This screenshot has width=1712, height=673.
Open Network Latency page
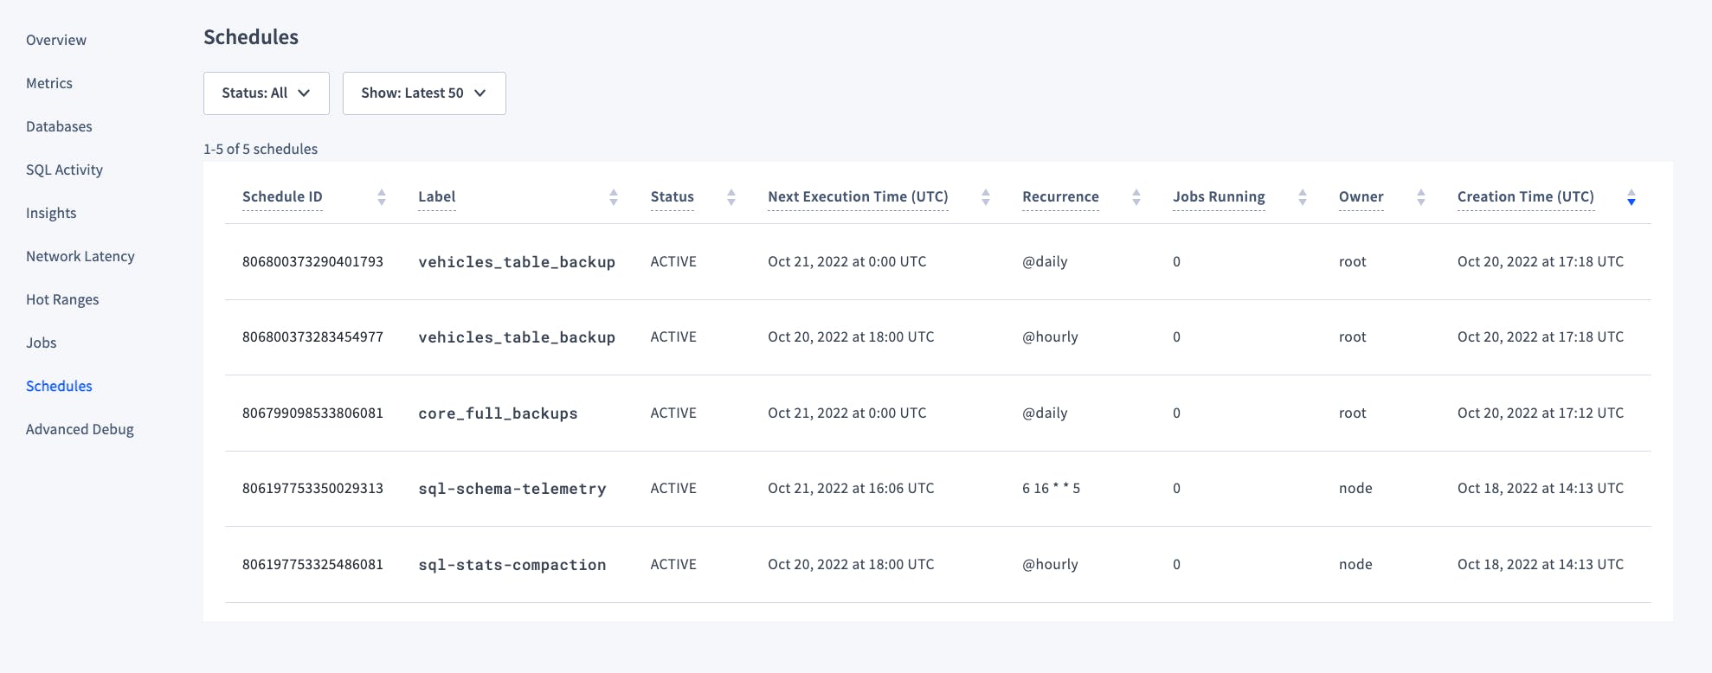pyautogui.click(x=80, y=256)
